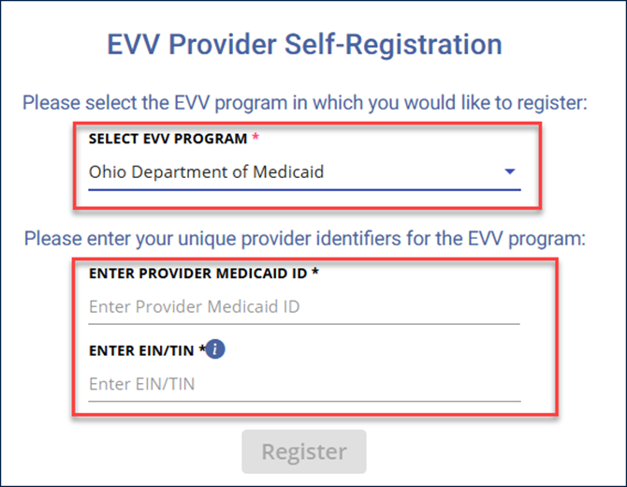The image size is (627, 487).
Task: Click the 'Please enter your unique provider identifiers' text
Action: tap(304, 238)
